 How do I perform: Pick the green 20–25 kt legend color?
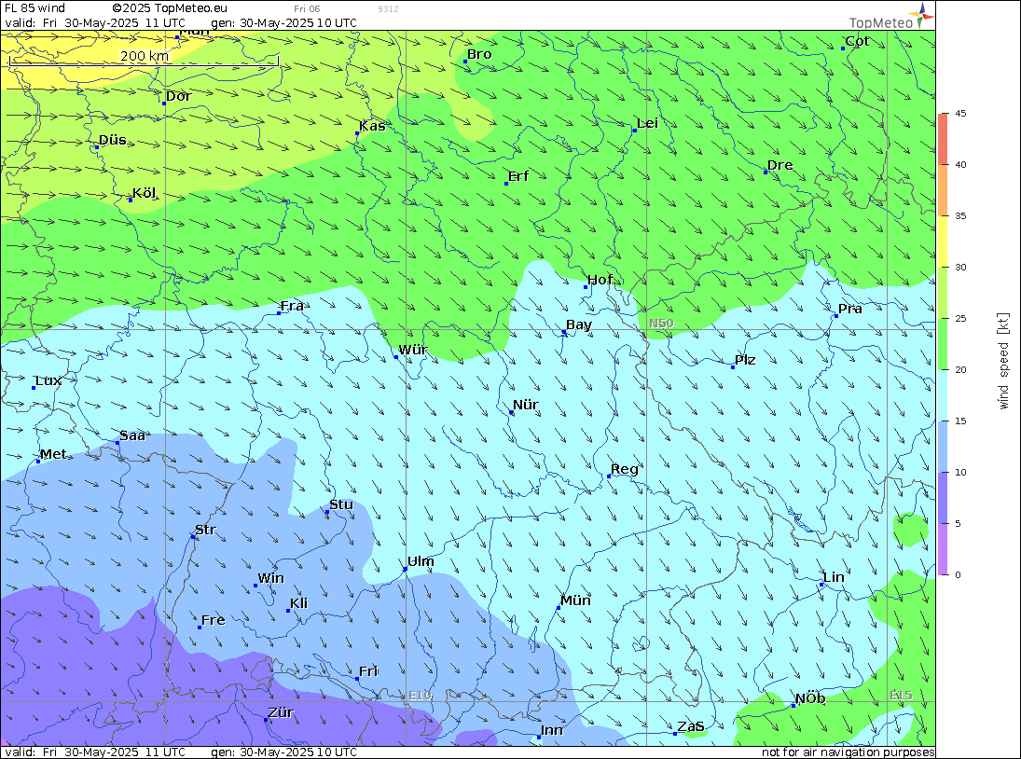point(944,344)
